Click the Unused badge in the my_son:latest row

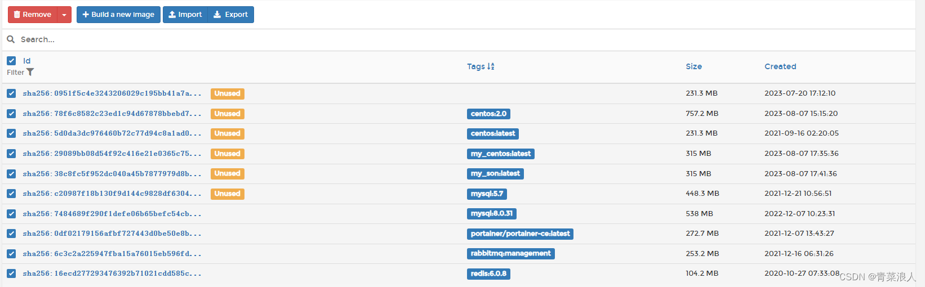228,173
